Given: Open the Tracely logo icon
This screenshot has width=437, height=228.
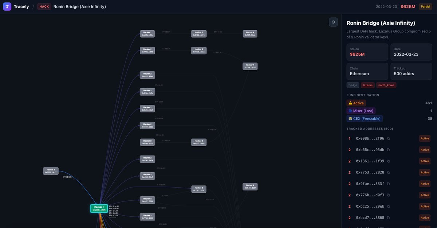Looking at the screenshot, I should point(7,7).
